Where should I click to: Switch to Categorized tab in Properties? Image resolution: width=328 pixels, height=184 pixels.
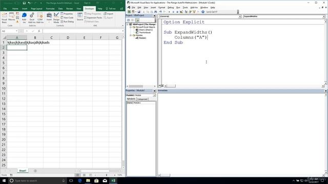pyautogui.click(x=142, y=99)
